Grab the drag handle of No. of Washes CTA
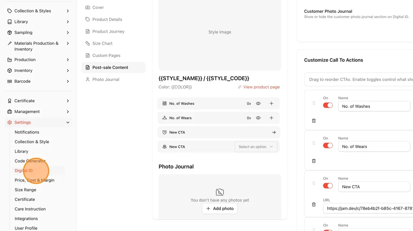The image size is (413, 231). tap(314, 103)
